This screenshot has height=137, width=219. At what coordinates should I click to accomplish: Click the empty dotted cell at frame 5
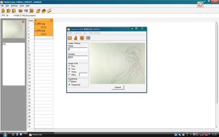[x=44, y=37]
